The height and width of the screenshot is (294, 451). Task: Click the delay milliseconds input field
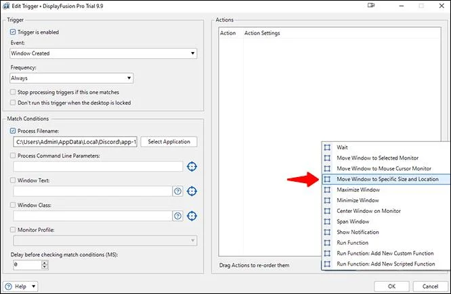point(27,265)
